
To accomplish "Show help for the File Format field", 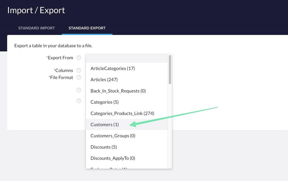I will point(79,77).
